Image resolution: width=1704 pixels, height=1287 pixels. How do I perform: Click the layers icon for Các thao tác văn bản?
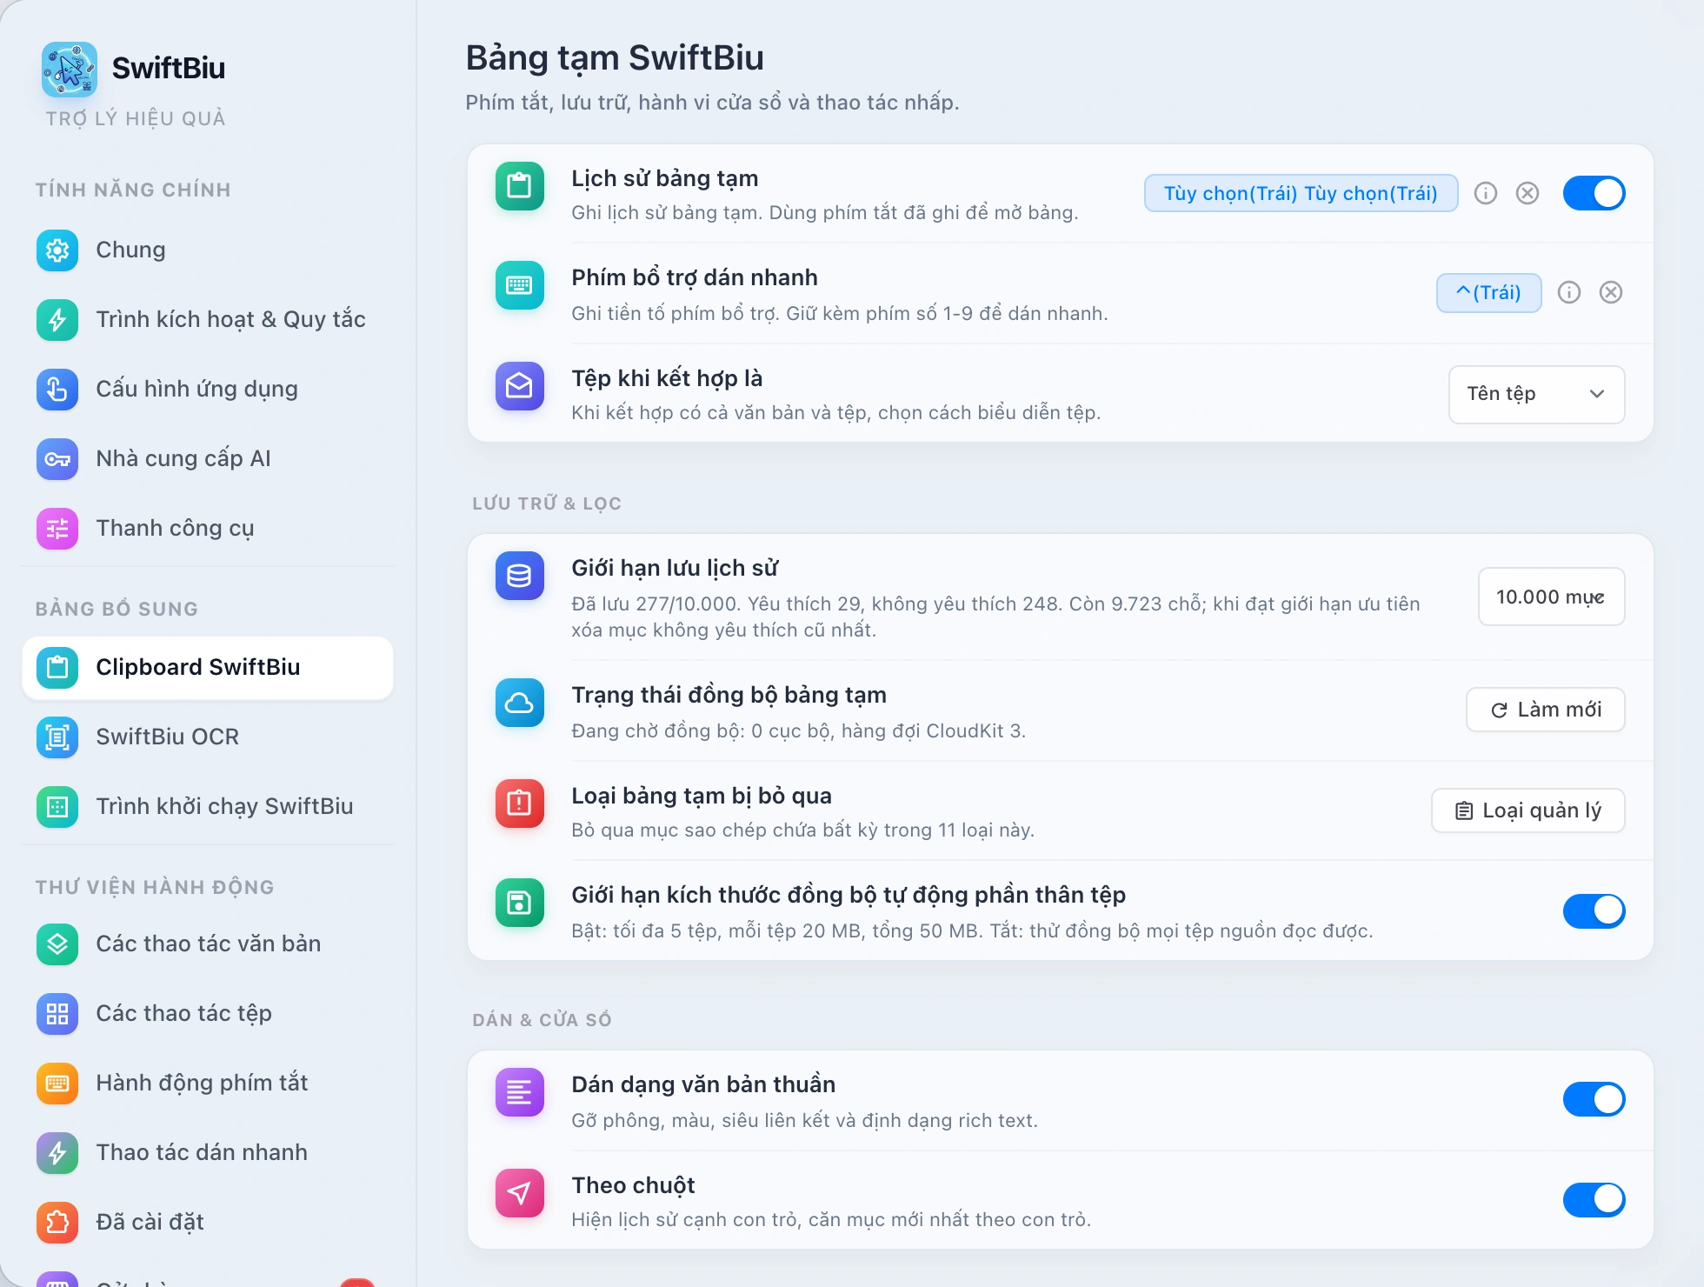point(57,944)
